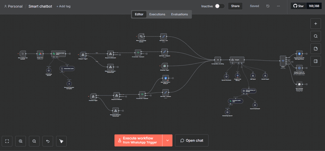The width and height of the screenshot is (325, 151).
Task: Select the Facebook Graph API node near Switch
Action: tap(299, 54)
